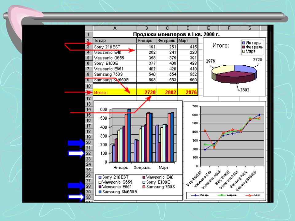Click 'Viewsonic E40' bar chart legend entry
This screenshot has height=221, width=295.
click(x=158, y=177)
